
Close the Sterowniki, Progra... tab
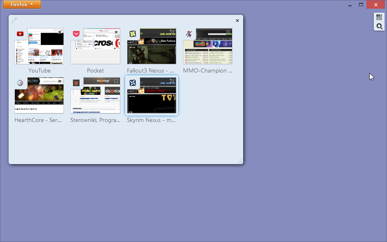(x=116, y=81)
